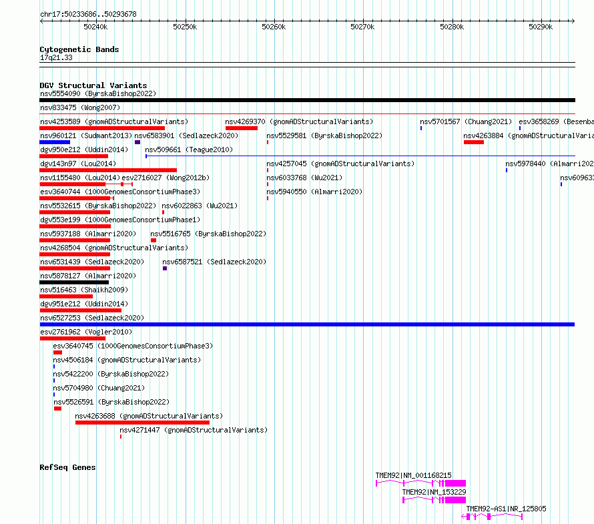Open the esv3640744 1000Genomes Phase3 label
Image resolution: width=594 pixels, height=524 pixels.
120,192
